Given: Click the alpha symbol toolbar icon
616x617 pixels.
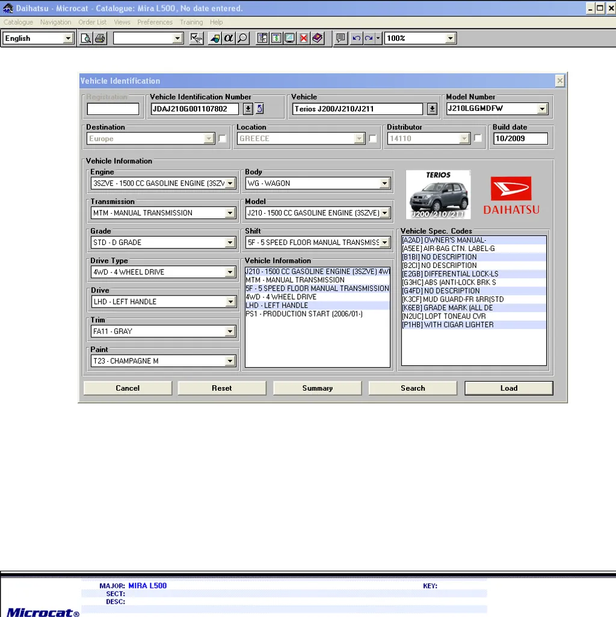Looking at the screenshot, I should click(229, 38).
